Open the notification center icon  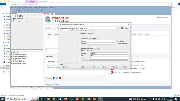(177, 99)
